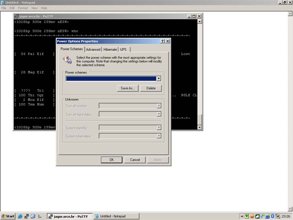The image size is (293, 220).
Task: Click PuTTY scrollbar down arrow
Action: pyautogui.click(x=200, y=127)
